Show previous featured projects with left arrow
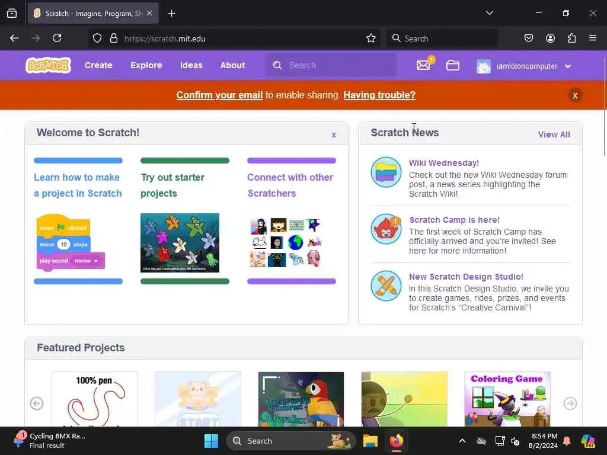Screen dimensions: 607x455 coord(37,403)
